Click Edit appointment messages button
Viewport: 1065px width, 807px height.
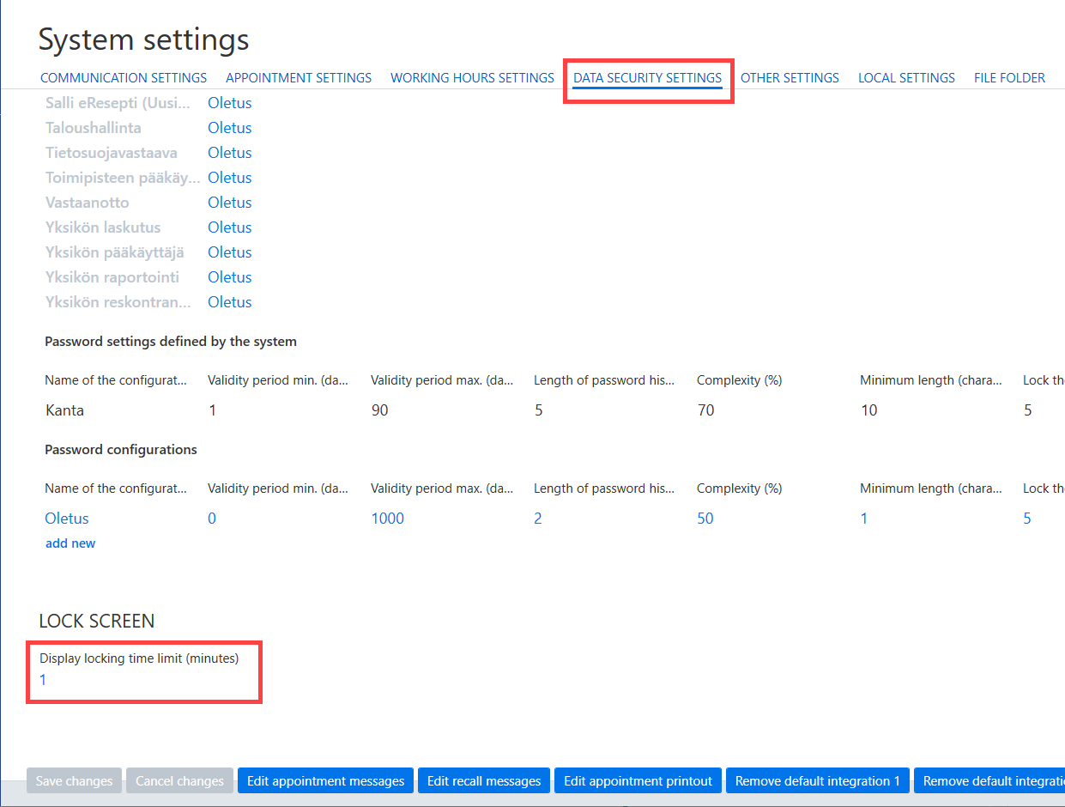click(x=325, y=781)
